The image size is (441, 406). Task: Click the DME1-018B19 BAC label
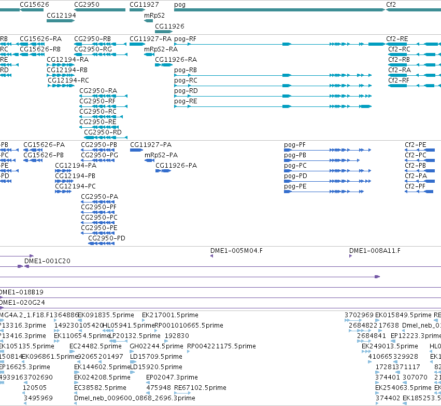pos(22,292)
